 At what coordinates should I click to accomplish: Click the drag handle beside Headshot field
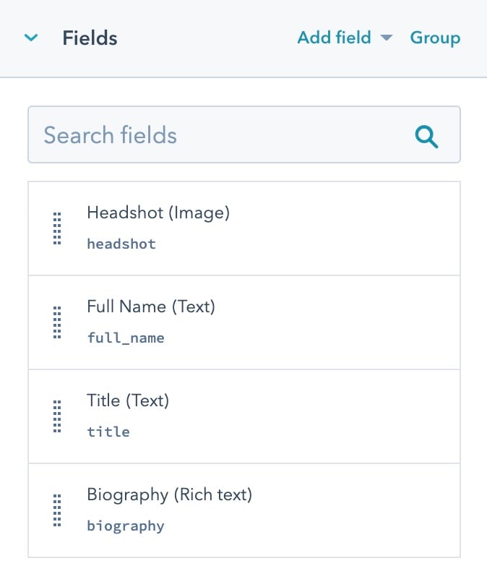(x=57, y=228)
